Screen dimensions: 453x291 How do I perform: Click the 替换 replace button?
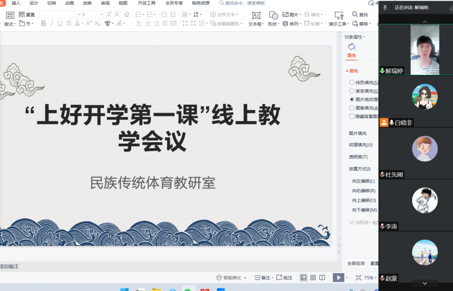[x=362, y=23]
